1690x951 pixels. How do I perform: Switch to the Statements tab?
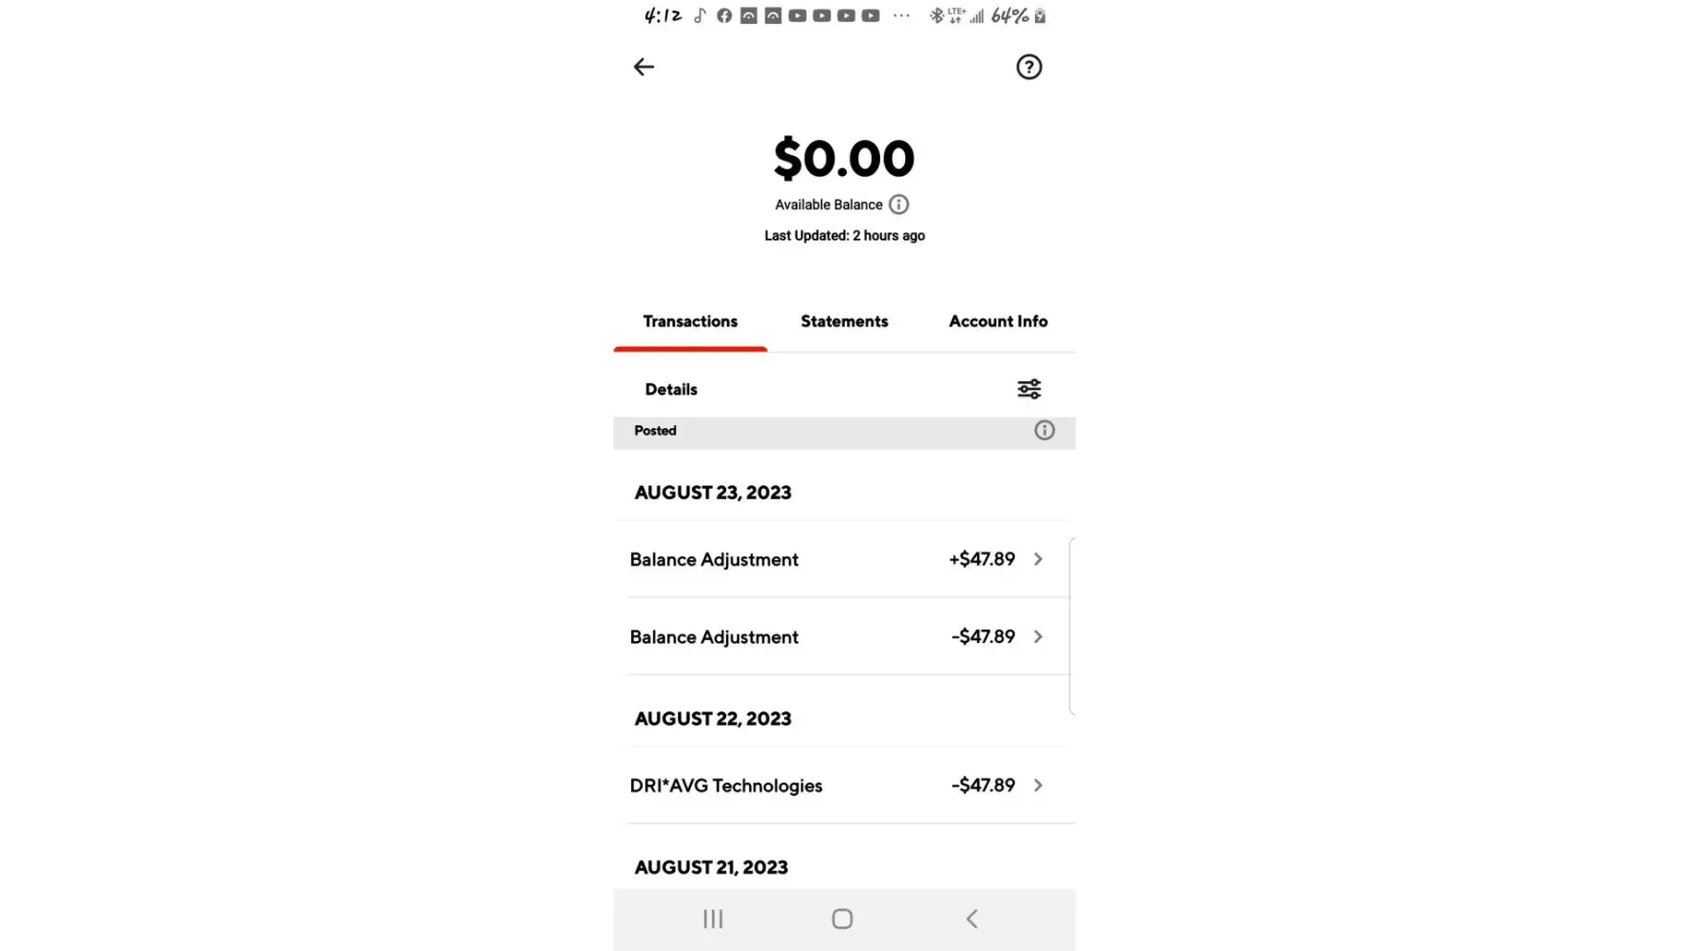point(844,321)
